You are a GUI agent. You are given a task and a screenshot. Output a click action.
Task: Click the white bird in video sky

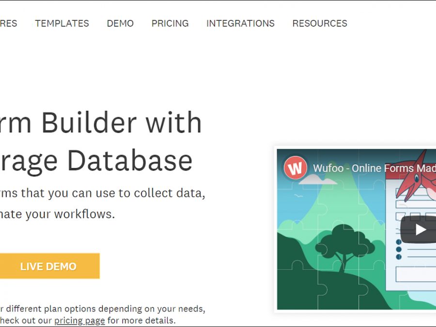coord(298,196)
